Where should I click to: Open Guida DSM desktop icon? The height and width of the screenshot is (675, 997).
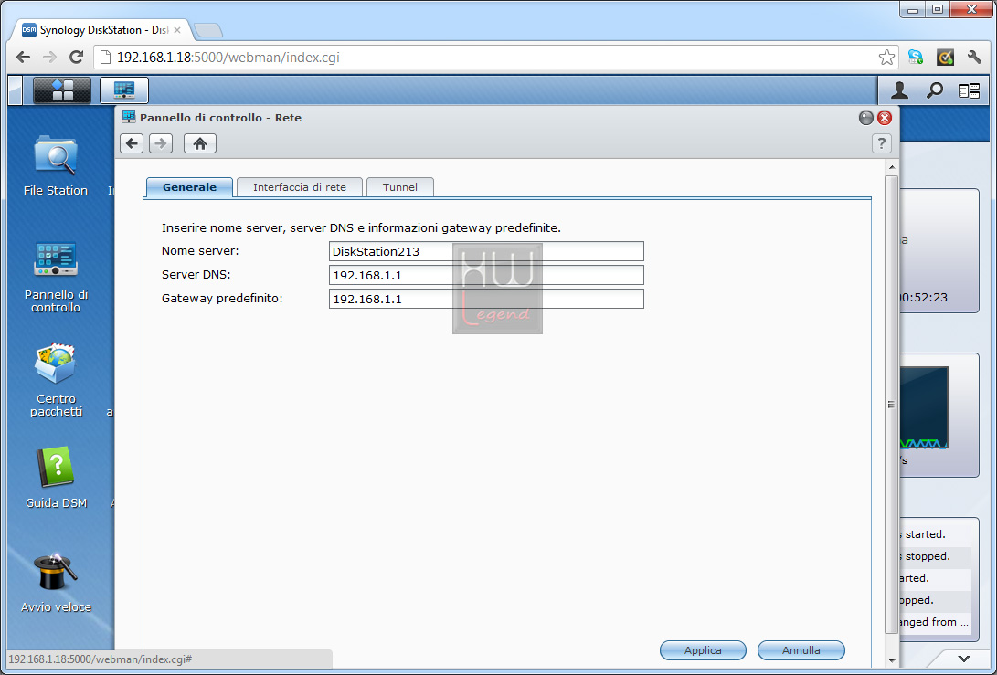[x=56, y=478]
